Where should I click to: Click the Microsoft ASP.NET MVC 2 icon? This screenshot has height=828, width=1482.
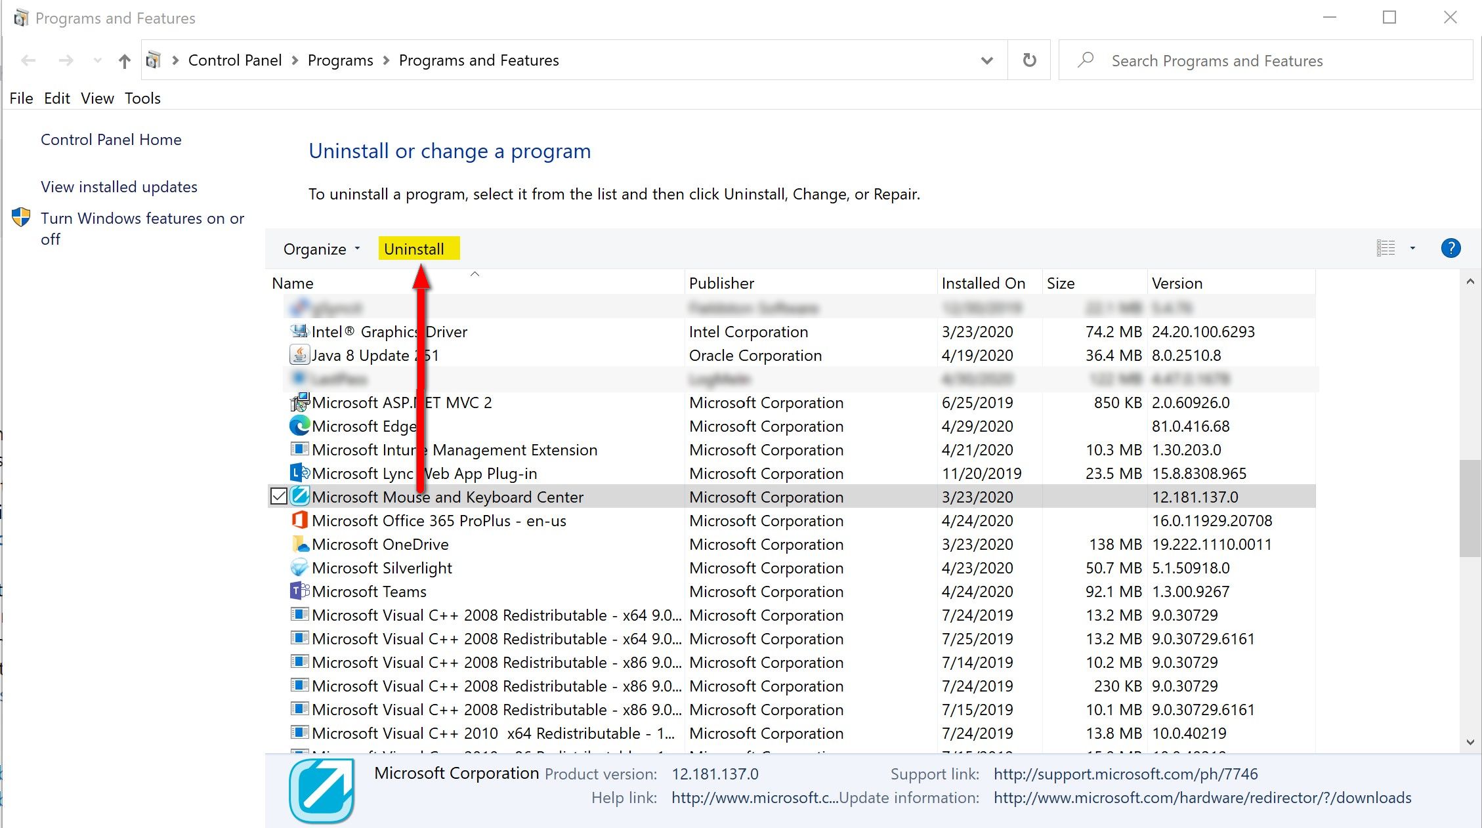point(299,402)
